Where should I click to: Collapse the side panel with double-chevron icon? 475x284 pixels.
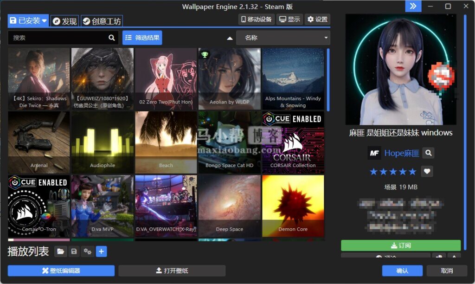pyautogui.click(x=413, y=6)
